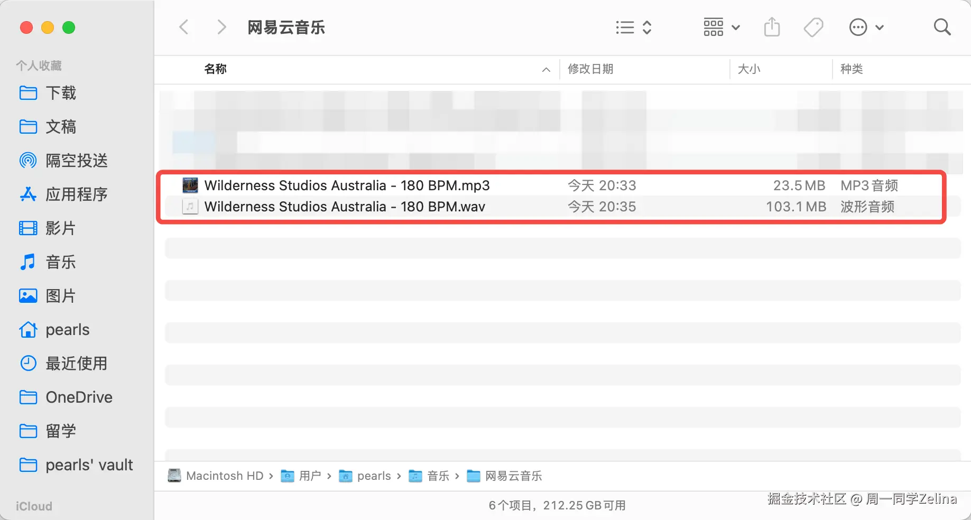Click the 文稿 folder icon
971x520 pixels.
pyautogui.click(x=28, y=127)
